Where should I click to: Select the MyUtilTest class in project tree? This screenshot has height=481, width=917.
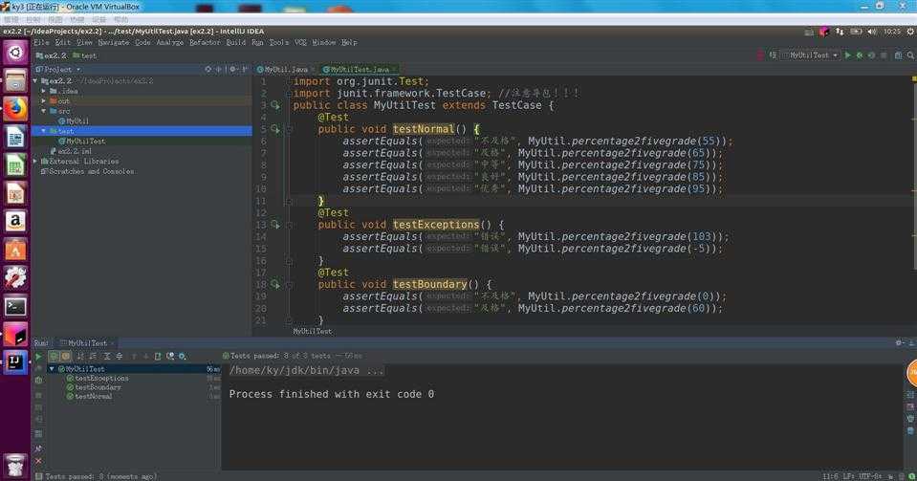[82, 141]
